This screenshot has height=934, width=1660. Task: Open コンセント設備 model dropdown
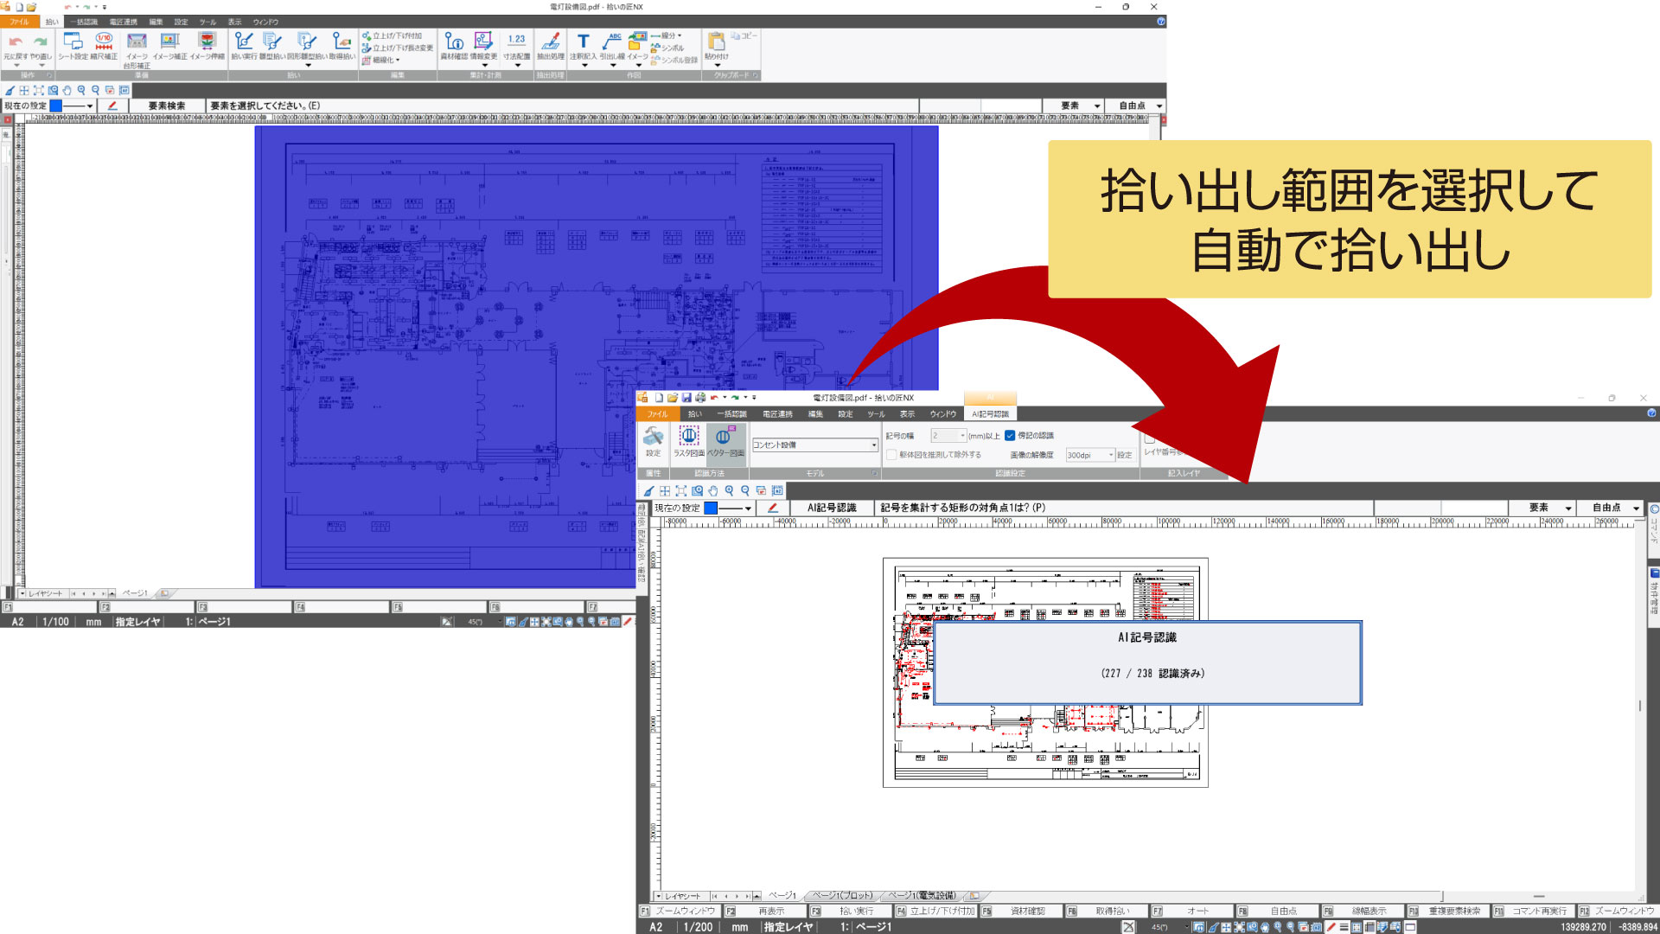(814, 445)
